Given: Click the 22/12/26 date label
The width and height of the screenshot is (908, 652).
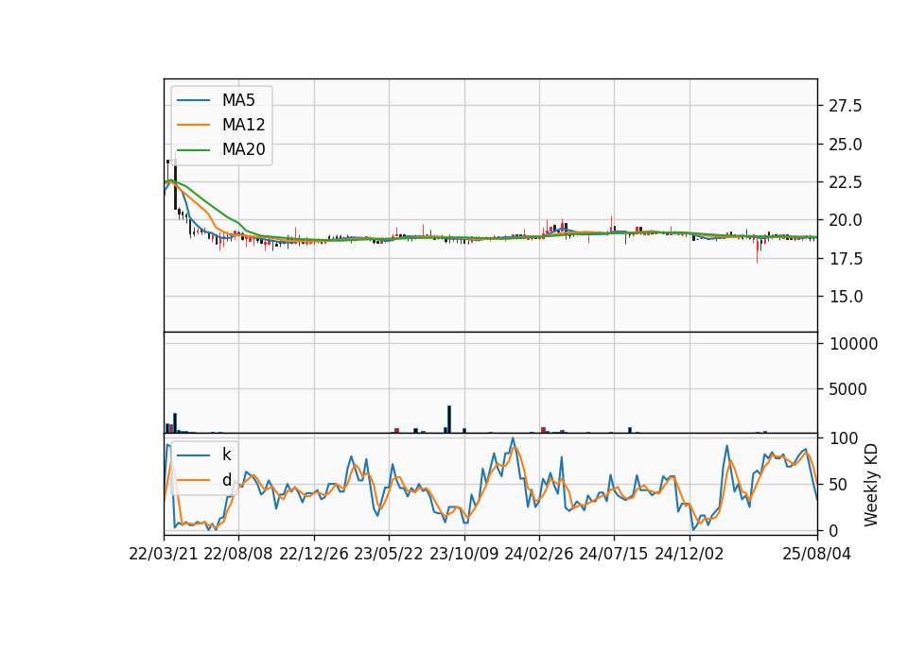Looking at the screenshot, I should (x=314, y=554).
